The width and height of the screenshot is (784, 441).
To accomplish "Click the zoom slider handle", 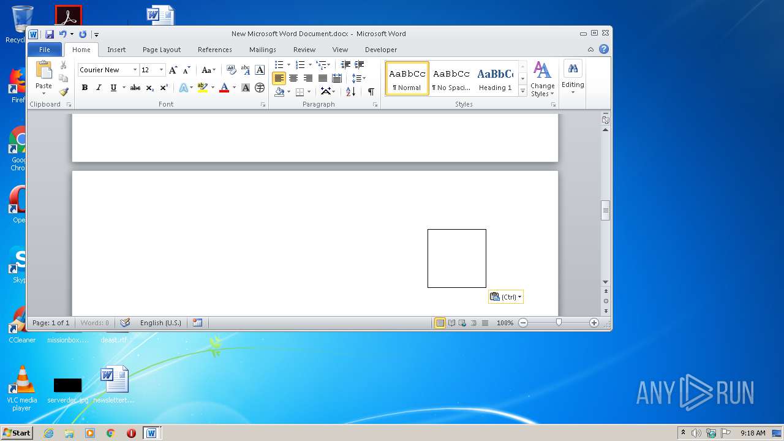I will pyautogui.click(x=559, y=322).
